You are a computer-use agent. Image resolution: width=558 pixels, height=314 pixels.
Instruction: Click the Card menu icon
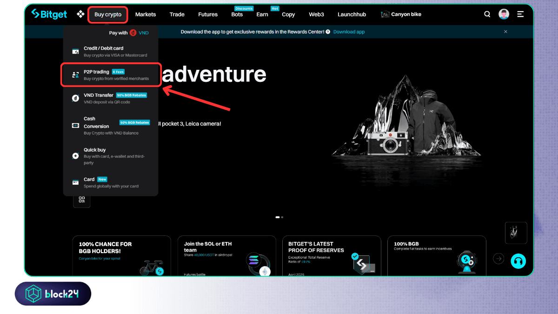[75, 182]
